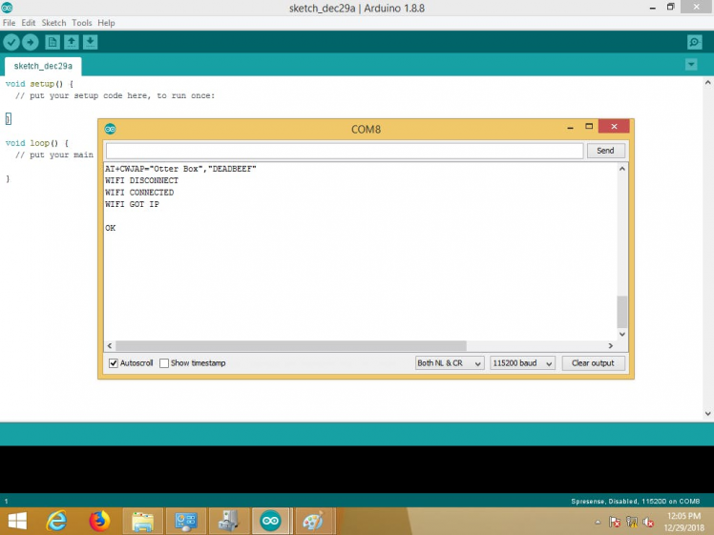Click the Arduino icon in taskbar
This screenshot has width=714, height=535.
(271, 521)
